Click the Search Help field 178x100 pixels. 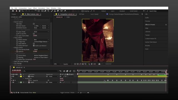point(157,11)
